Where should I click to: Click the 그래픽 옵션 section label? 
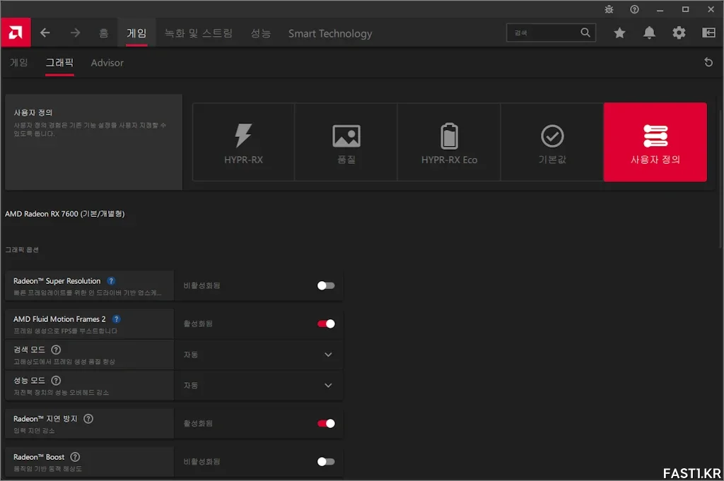[x=22, y=249]
